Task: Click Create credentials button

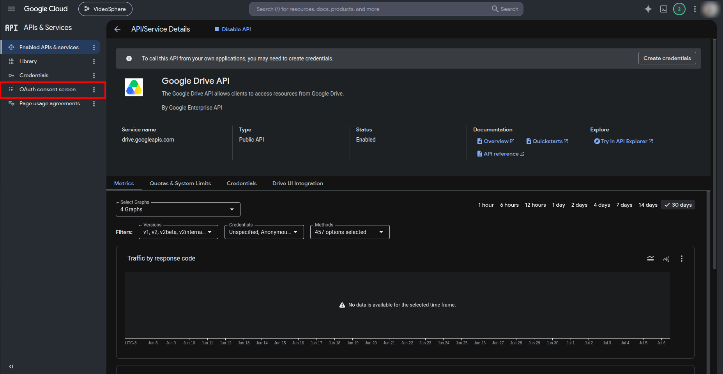Action: pos(667,58)
